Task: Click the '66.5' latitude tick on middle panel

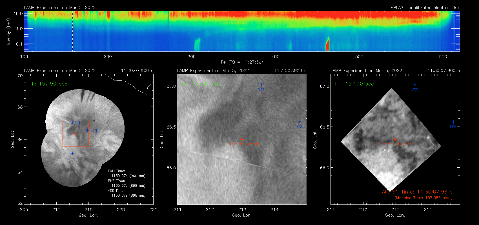Action: [171, 127]
